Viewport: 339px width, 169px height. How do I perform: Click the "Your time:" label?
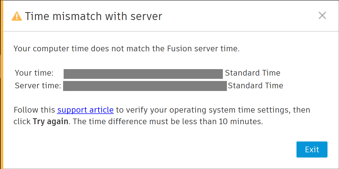[34, 73]
